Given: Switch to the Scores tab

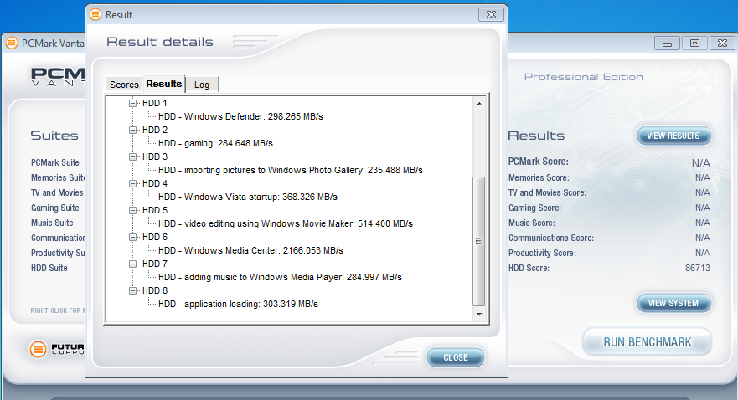Looking at the screenshot, I should tap(124, 85).
